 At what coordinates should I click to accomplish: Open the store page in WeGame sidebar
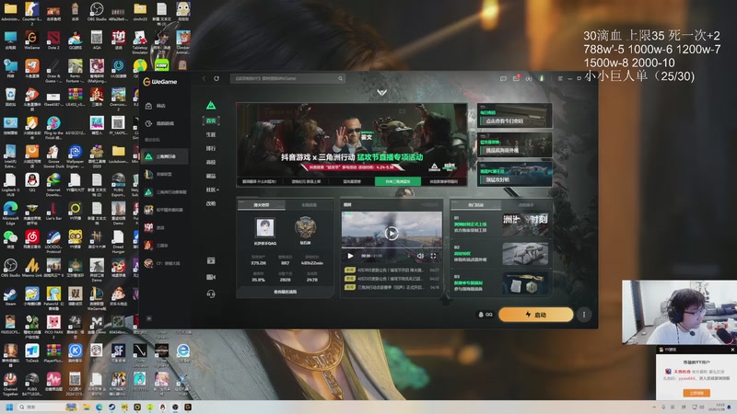(x=157, y=106)
